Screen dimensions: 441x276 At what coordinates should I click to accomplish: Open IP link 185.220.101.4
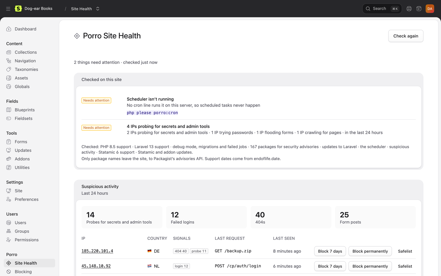97,251
